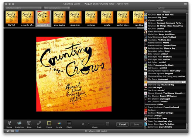Select Alicia Keys: Songs In A Minor
The height and width of the screenshot is (138, 192).
165,34
